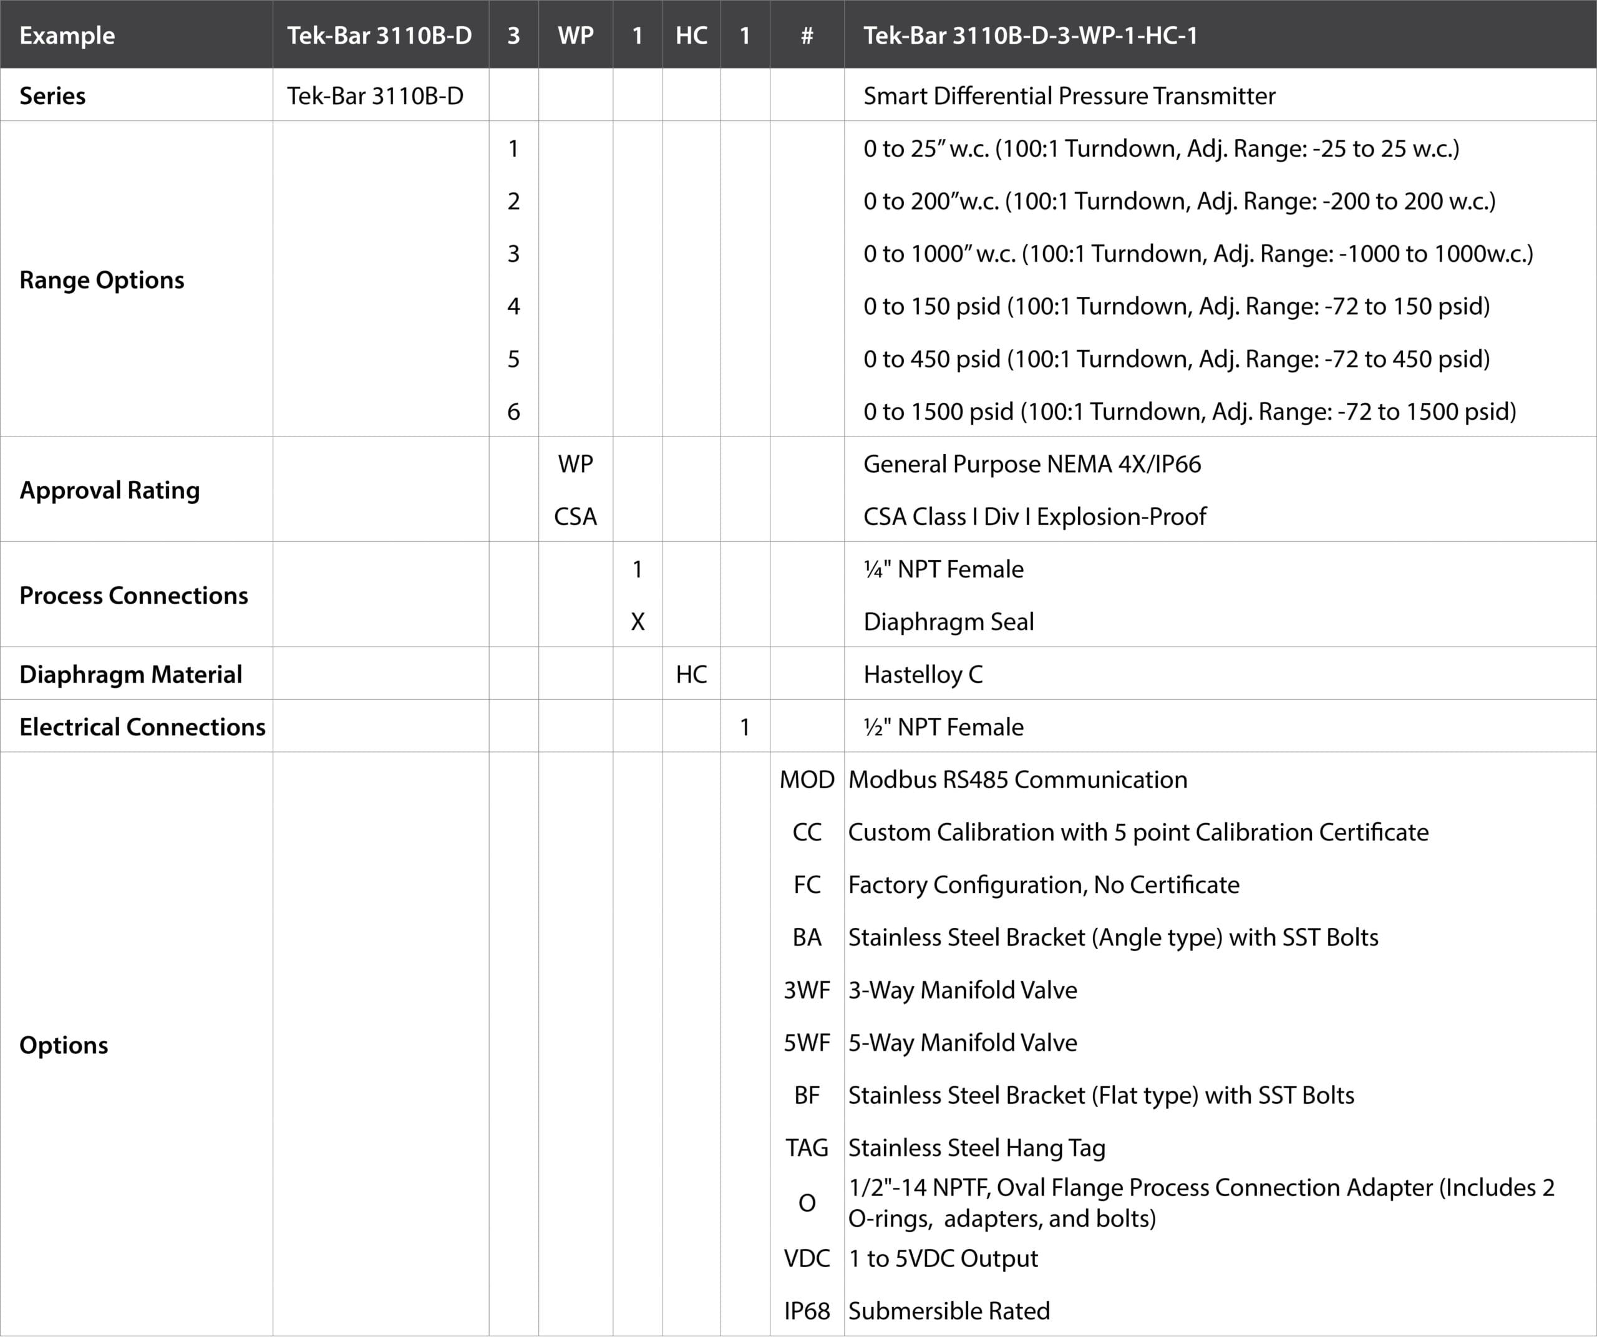Select the Series row label
Screen dimensions: 1597x1337
coord(52,96)
